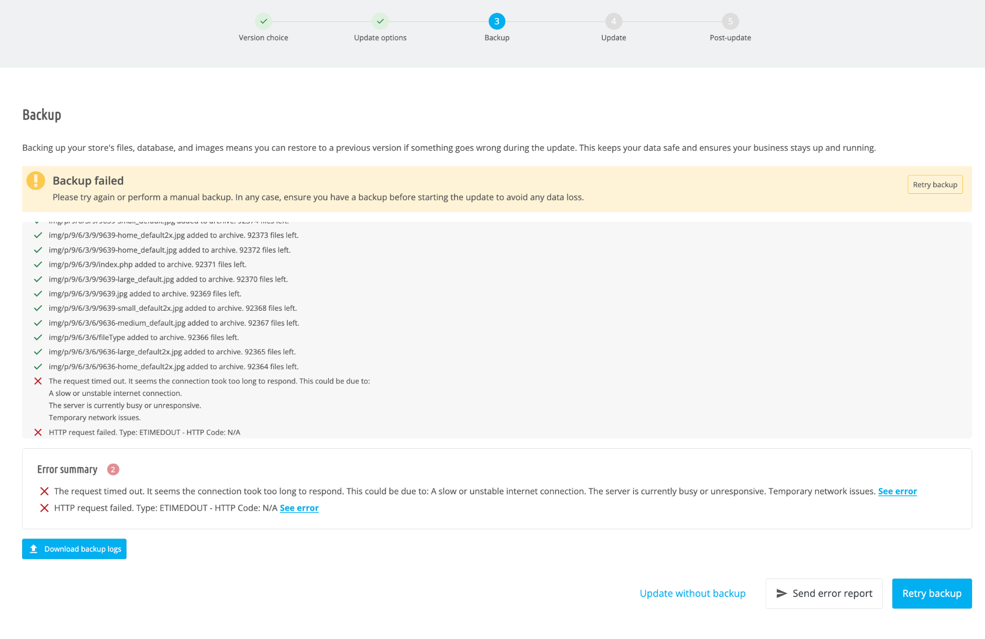Click the yellow Backup failed warning icon
This screenshot has height=639, width=985.
pyautogui.click(x=36, y=181)
